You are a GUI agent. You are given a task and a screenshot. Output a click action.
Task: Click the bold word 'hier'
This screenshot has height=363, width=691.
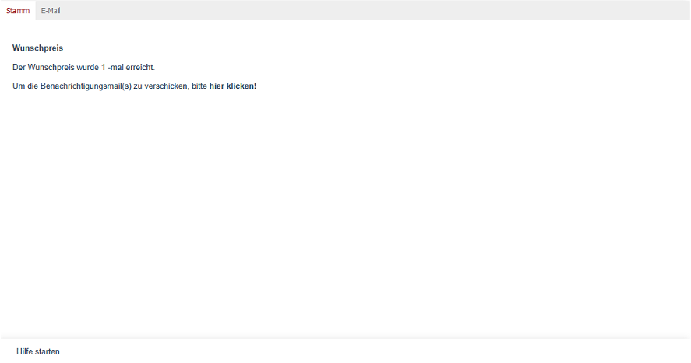point(217,86)
